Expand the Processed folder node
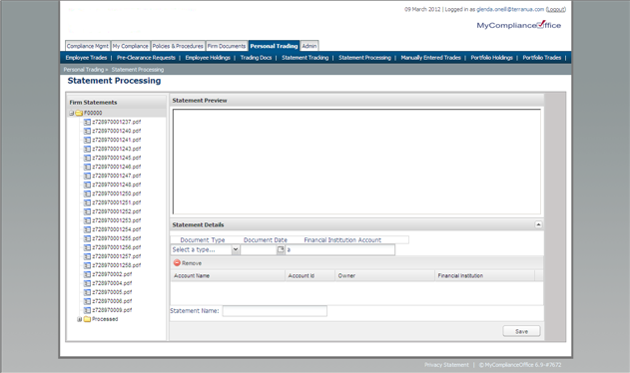Viewport: 630px width, 373px height. [x=80, y=319]
